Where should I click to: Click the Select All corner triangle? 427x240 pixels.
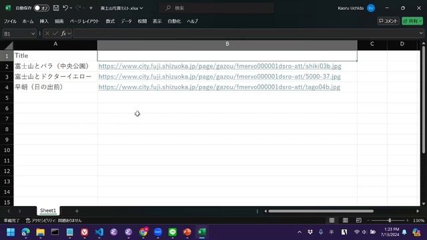click(x=9, y=45)
